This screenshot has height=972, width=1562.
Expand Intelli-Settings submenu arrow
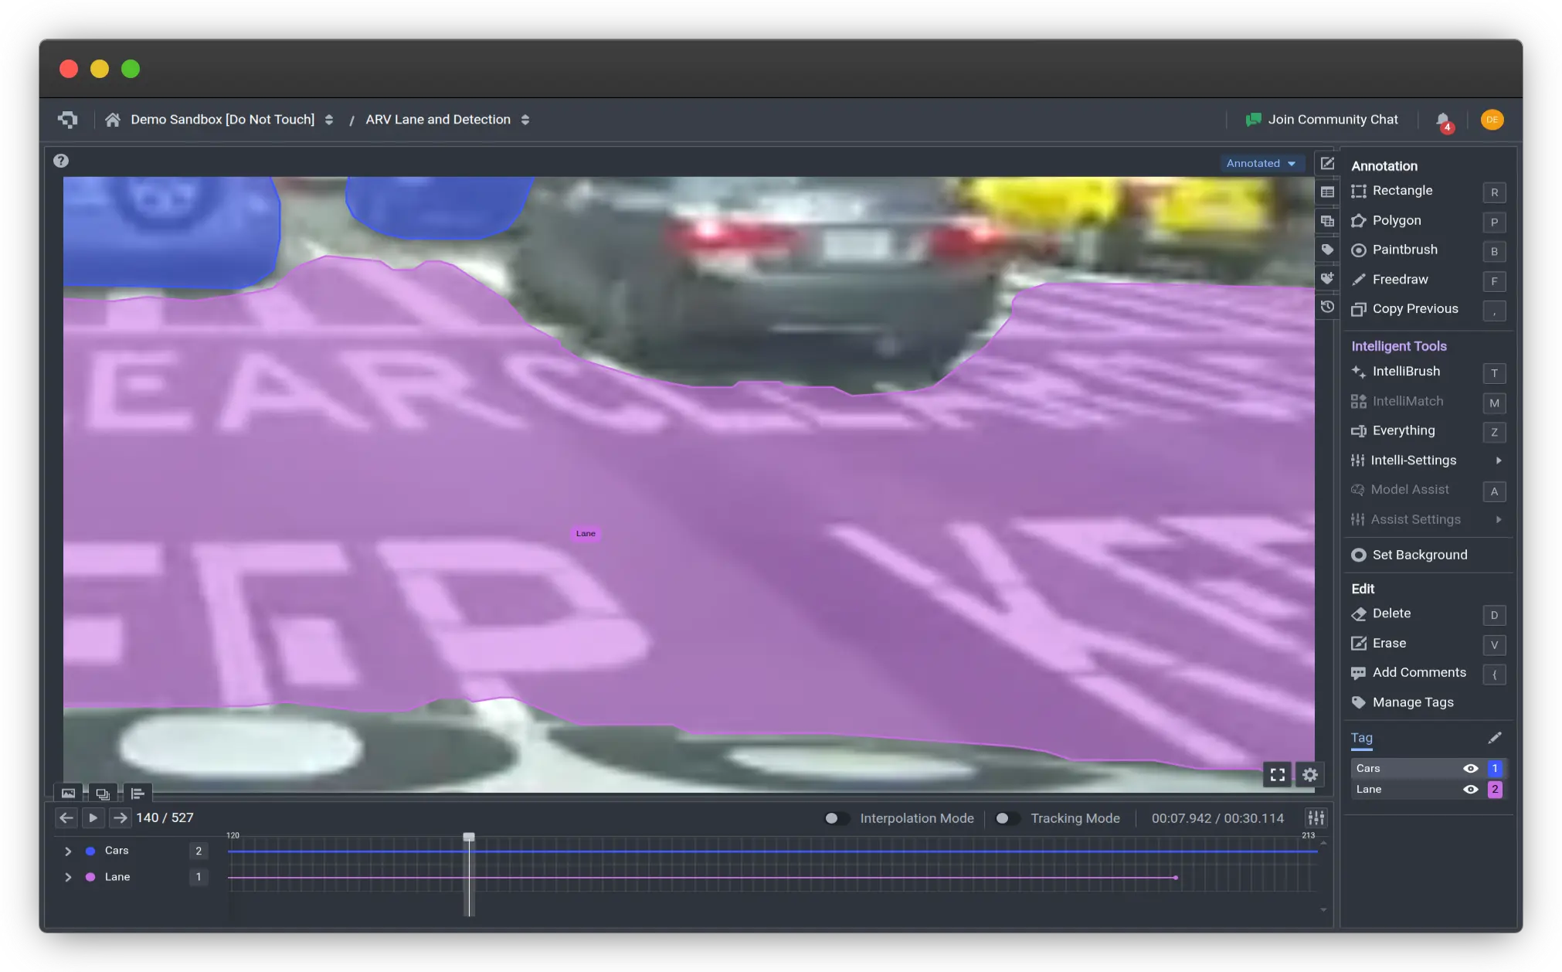click(x=1498, y=461)
